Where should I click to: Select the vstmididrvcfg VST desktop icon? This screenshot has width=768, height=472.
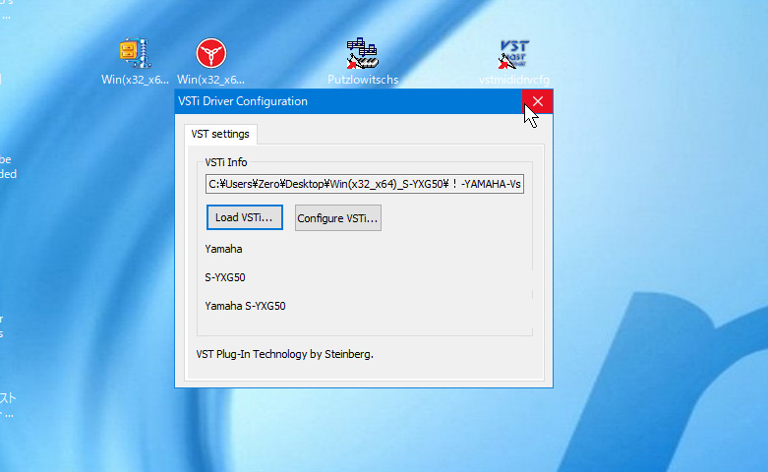tap(513, 53)
